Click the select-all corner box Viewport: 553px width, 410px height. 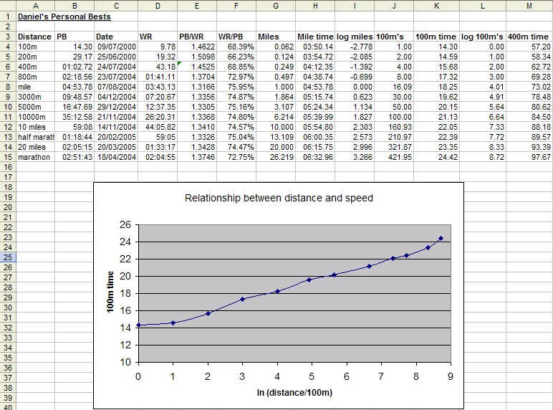click(x=7, y=4)
